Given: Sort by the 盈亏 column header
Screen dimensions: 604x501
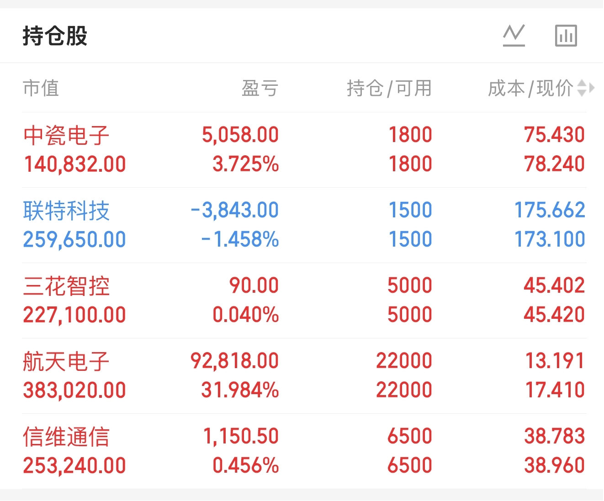Looking at the screenshot, I should [260, 88].
